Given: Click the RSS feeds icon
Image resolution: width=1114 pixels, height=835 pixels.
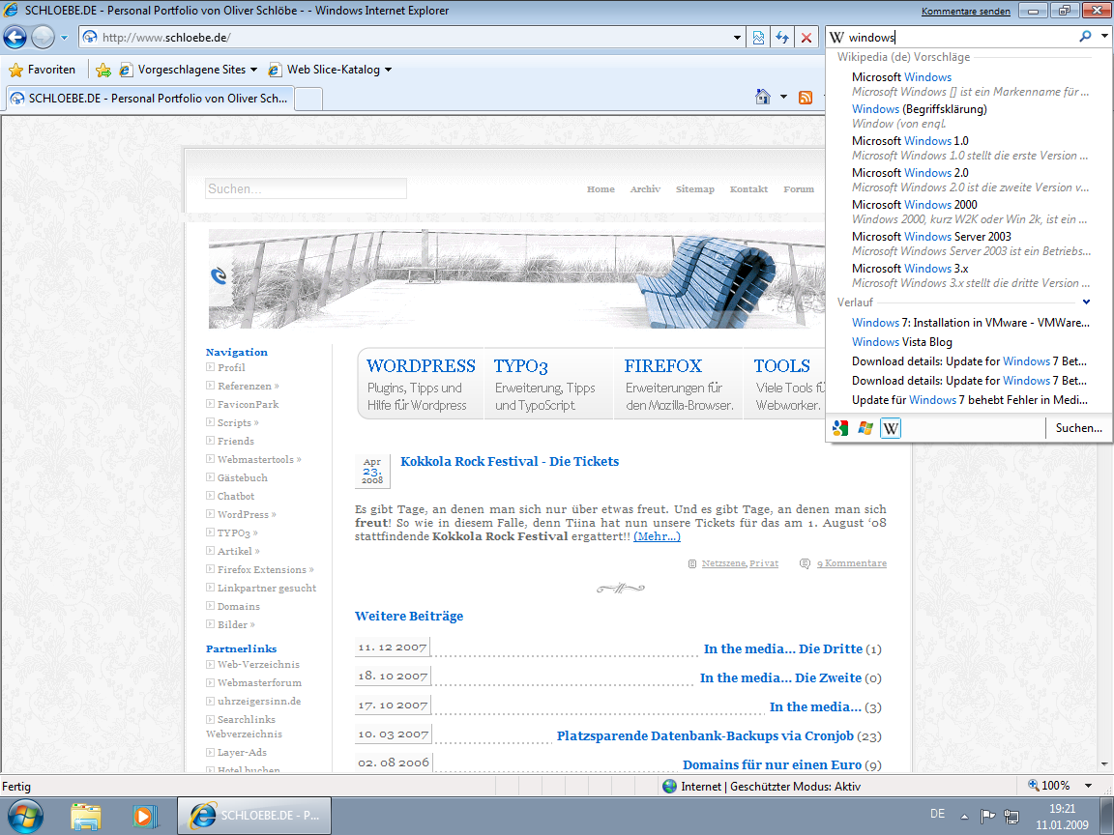Looking at the screenshot, I should coord(805,97).
